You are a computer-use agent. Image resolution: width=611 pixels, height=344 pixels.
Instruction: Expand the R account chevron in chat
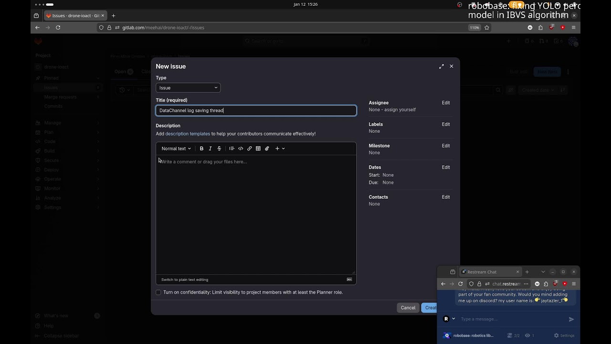point(453,319)
